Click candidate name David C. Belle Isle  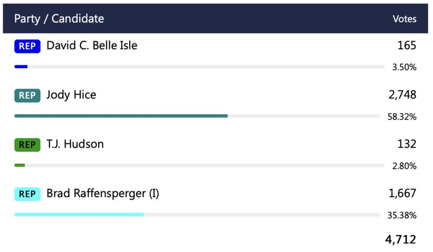click(x=92, y=46)
